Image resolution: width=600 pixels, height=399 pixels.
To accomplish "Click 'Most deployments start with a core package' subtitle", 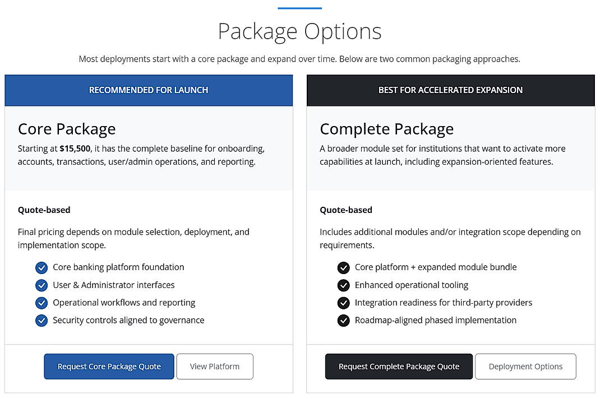I will click(299, 59).
